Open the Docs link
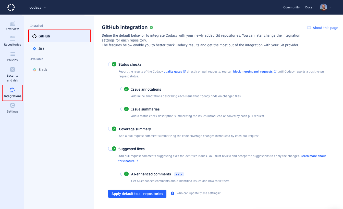The height and width of the screenshot is (209, 343). tap(309, 7)
